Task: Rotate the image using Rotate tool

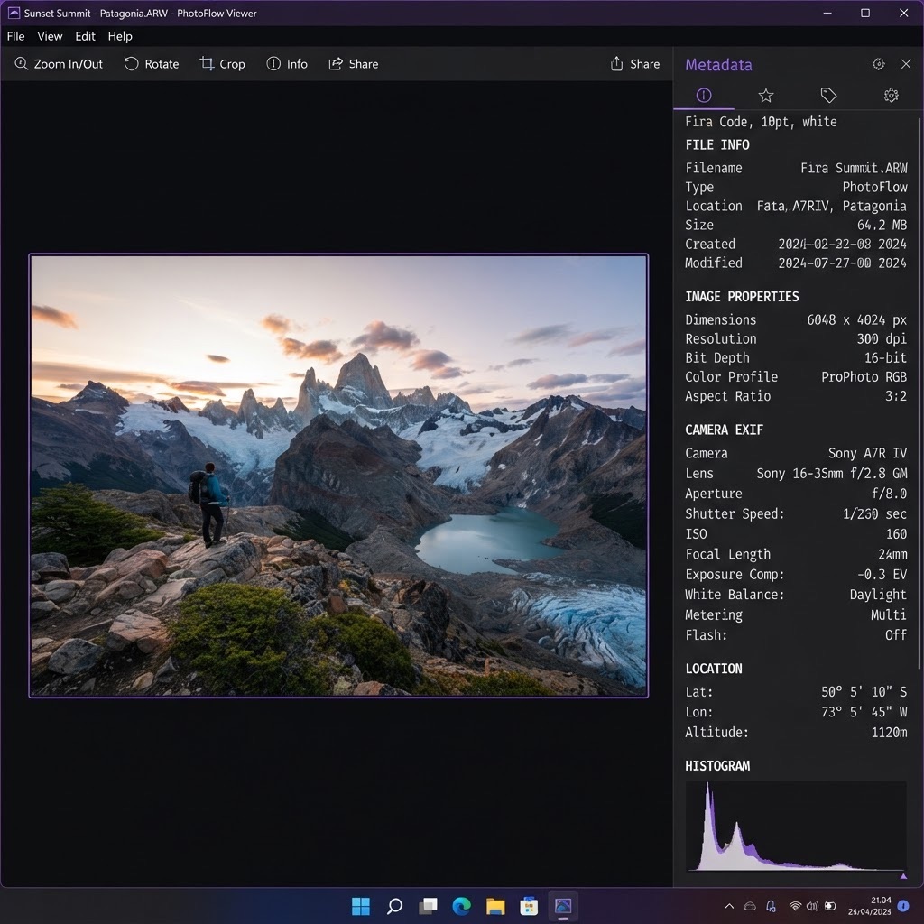Action: click(x=152, y=64)
